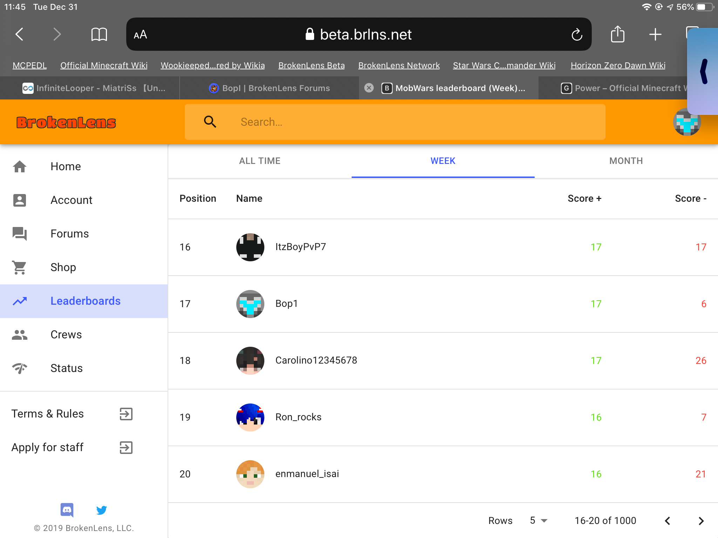Go to previous leaderboard page chevron
Image resolution: width=718 pixels, height=538 pixels.
coord(668,521)
